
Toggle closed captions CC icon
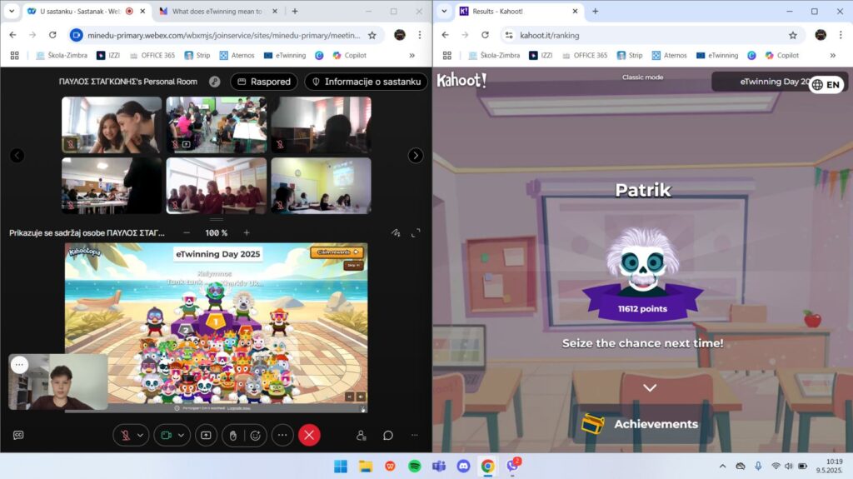18,435
